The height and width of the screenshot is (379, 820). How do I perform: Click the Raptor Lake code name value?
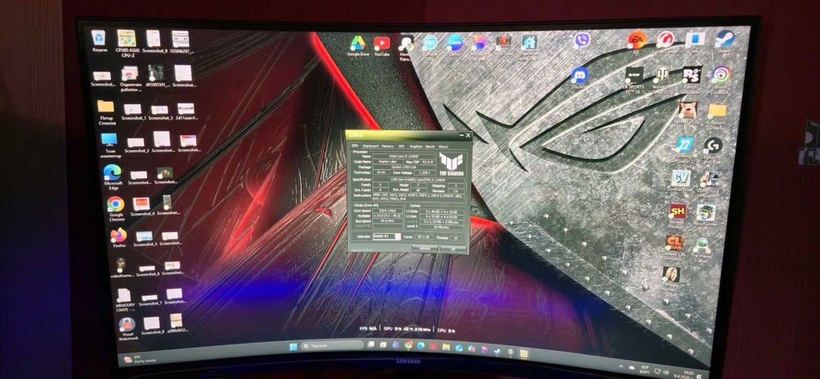388,162
